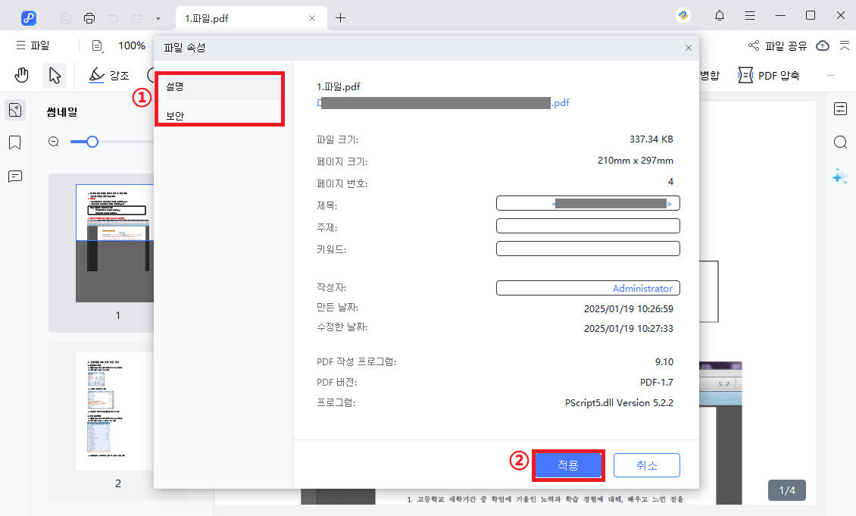Close the 1.파일.pdf tab
The width and height of the screenshot is (856, 516).
pos(311,18)
